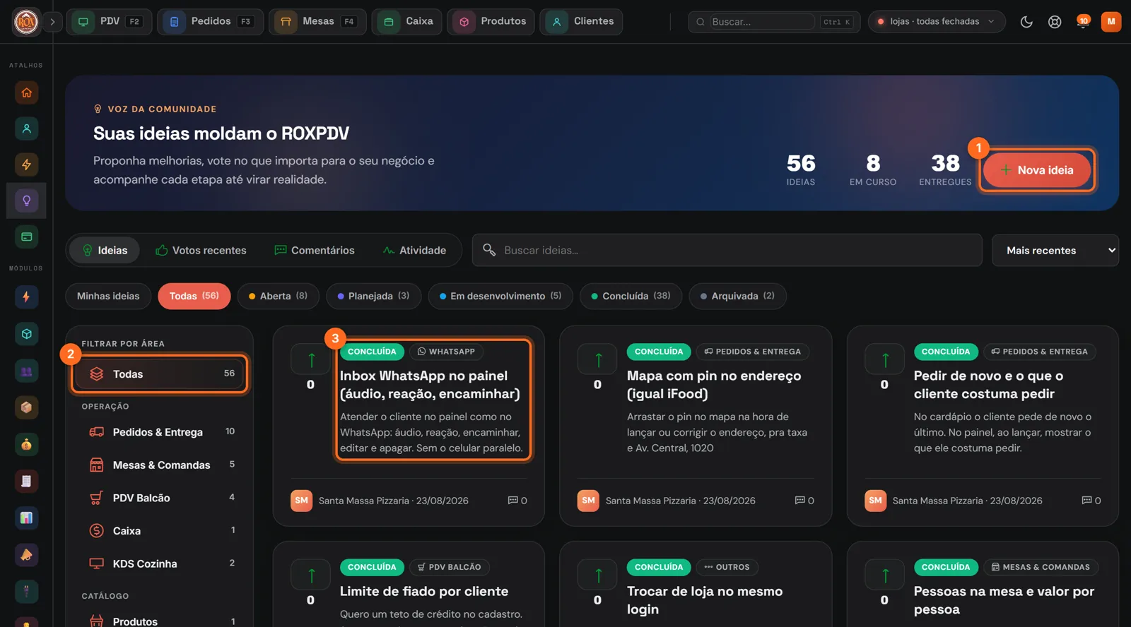
Task: Upvote the Inbox WhatsApp no painel idea
Action: (x=311, y=360)
